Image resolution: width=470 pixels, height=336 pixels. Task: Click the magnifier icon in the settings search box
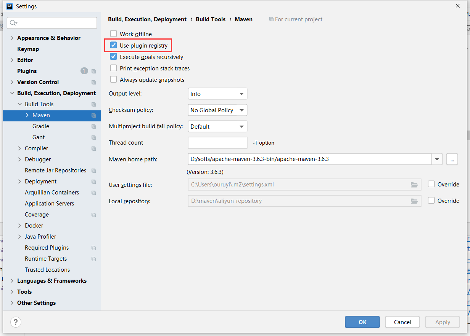[x=13, y=22]
